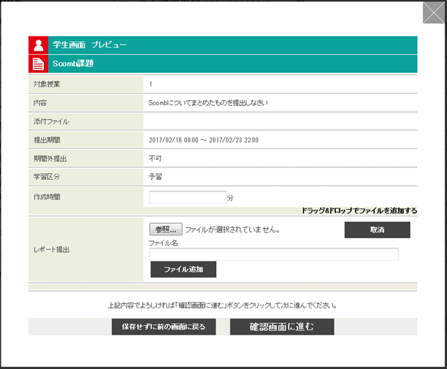The height and width of the screenshot is (369, 447).
Task: Close the preview dialog with the X icon
Action: point(433,14)
